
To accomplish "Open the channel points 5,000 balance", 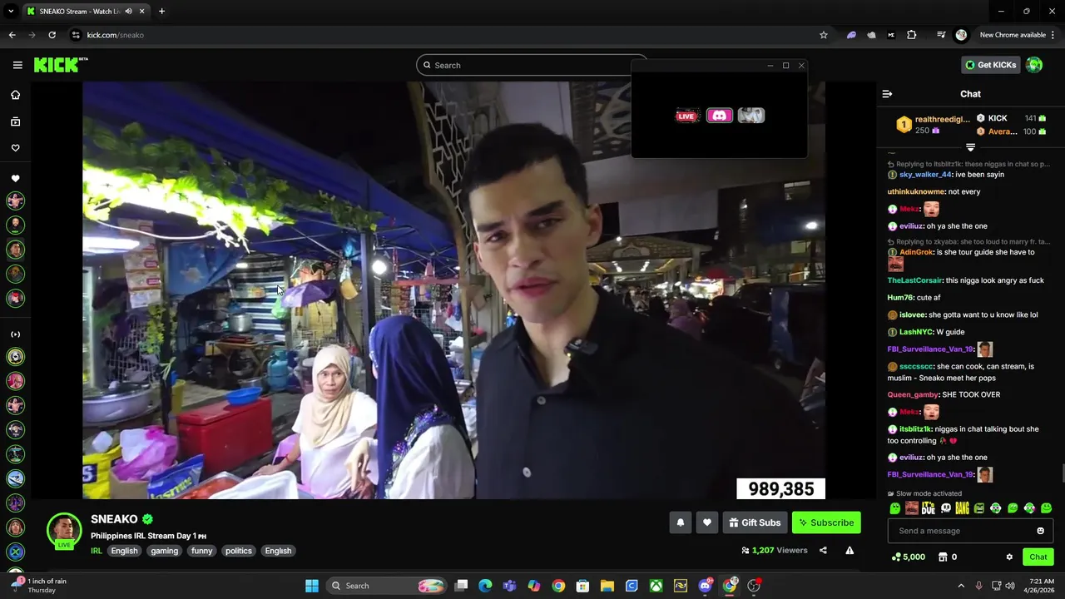I will tap(909, 557).
